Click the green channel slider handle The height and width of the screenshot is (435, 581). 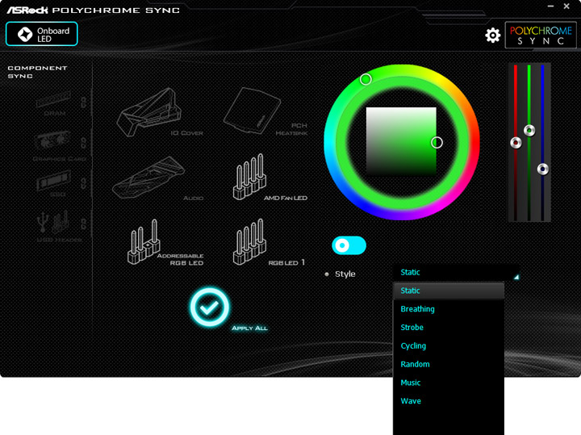tap(529, 131)
